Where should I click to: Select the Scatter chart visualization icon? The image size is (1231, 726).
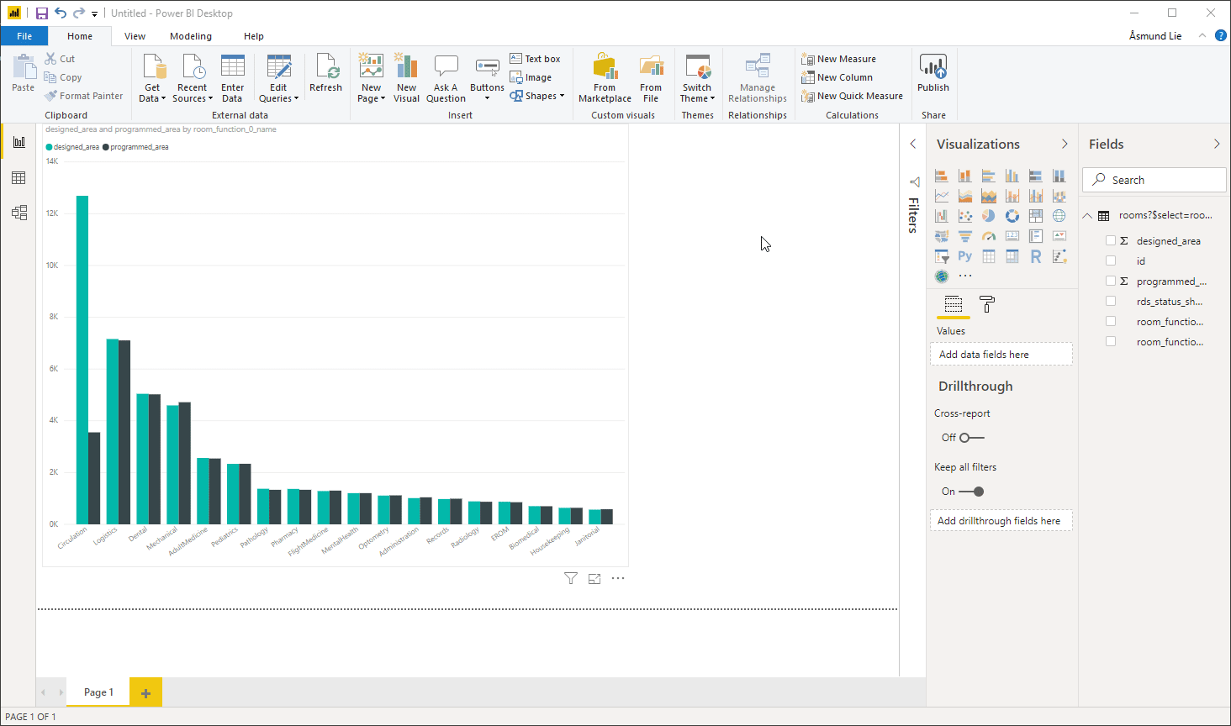[x=964, y=215]
